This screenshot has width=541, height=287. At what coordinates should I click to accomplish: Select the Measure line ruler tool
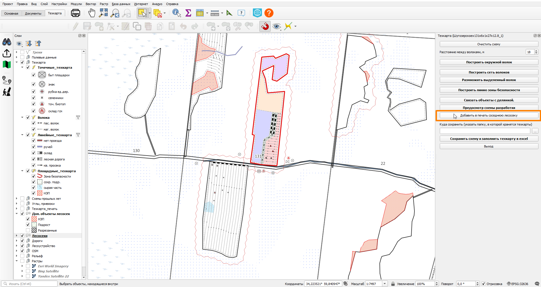[215, 13]
